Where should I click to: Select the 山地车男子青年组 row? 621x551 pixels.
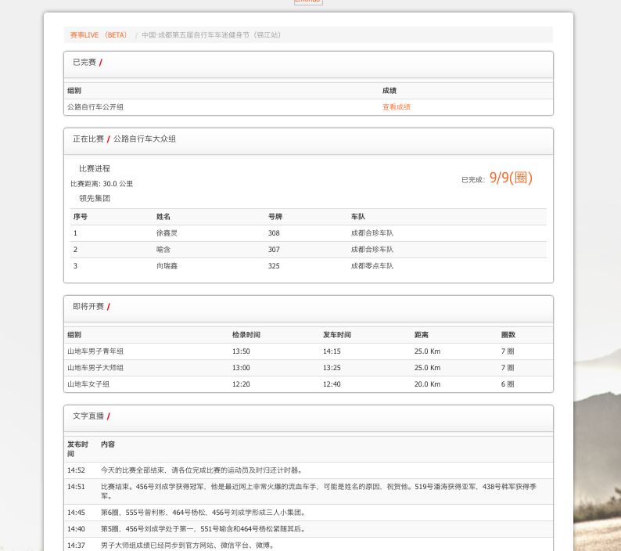point(308,351)
